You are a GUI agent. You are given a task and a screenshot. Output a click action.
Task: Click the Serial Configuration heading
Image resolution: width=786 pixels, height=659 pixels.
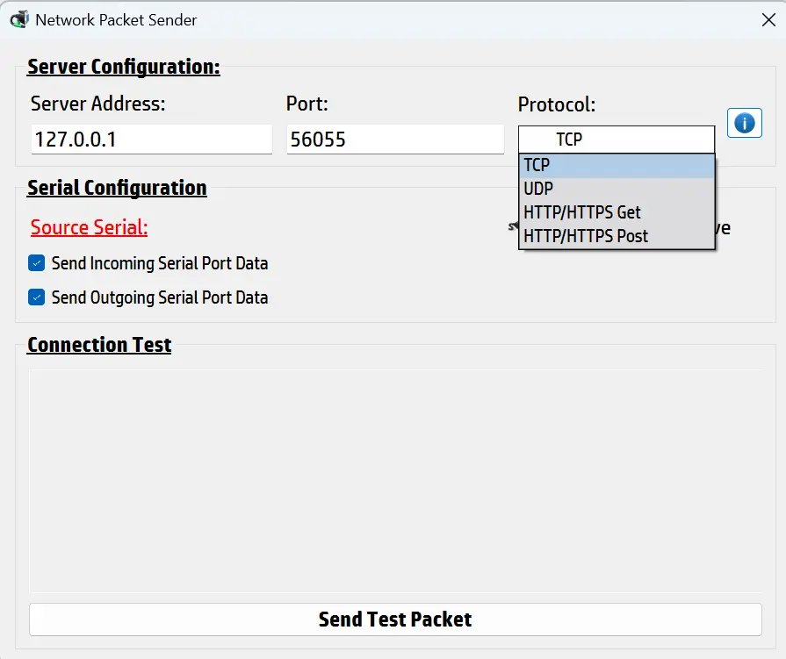click(x=117, y=188)
